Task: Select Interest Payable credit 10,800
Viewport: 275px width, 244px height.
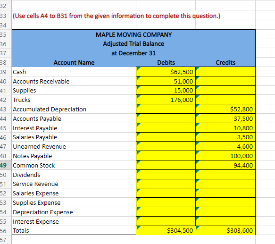Action: tap(225, 128)
